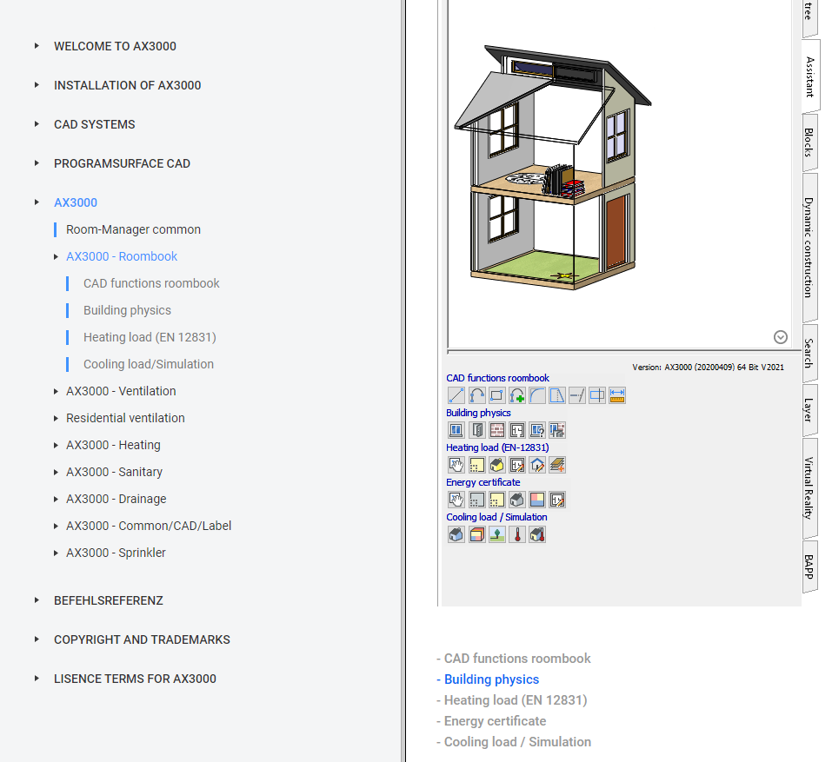This screenshot has width=832, height=762.
Task: Expand the AX3000 - Ventilation arrow
Action: point(56,391)
